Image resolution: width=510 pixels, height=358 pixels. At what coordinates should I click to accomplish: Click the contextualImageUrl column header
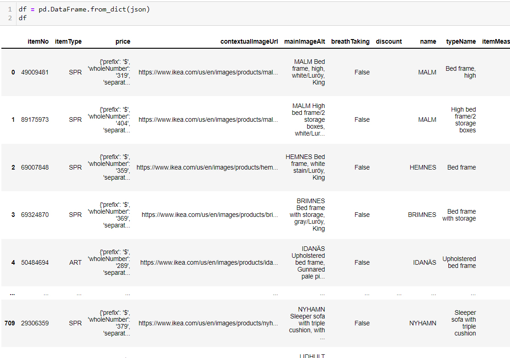(249, 41)
